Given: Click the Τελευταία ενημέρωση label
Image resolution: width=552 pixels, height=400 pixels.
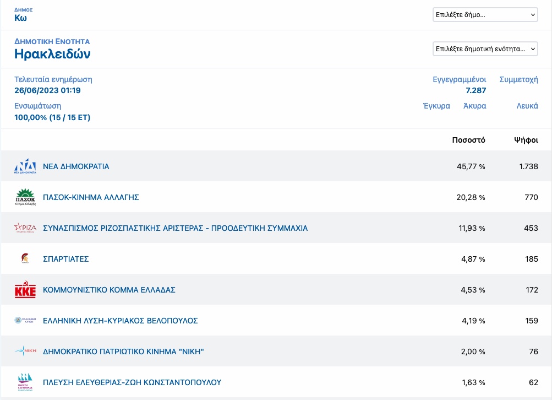Looking at the screenshot, I should click(53, 79).
